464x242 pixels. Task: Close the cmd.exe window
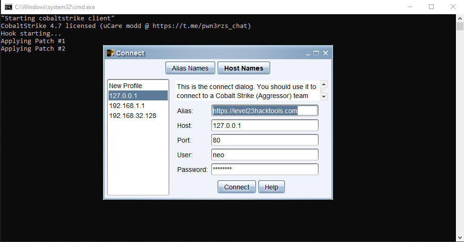pyautogui.click(x=453, y=7)
